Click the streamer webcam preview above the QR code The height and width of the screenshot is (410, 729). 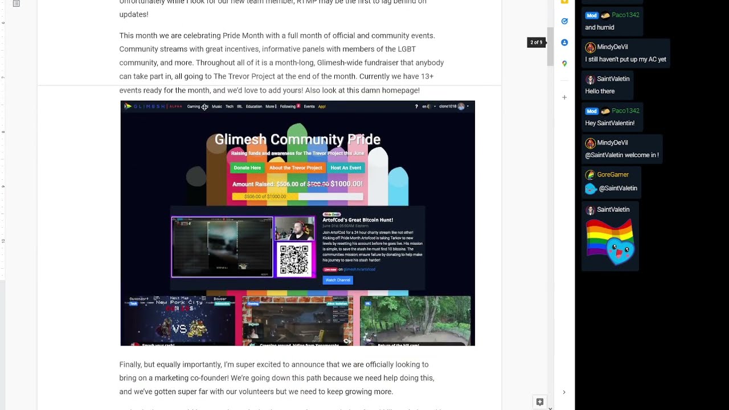(x=294, y=229)
